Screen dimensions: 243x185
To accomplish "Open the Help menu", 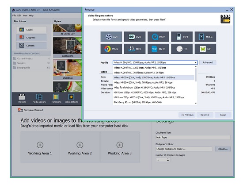I will click(31, 15).
